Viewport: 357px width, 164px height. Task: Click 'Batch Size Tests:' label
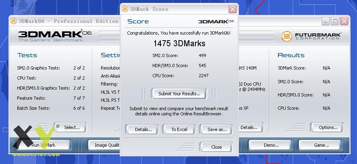tap(33, 108)
